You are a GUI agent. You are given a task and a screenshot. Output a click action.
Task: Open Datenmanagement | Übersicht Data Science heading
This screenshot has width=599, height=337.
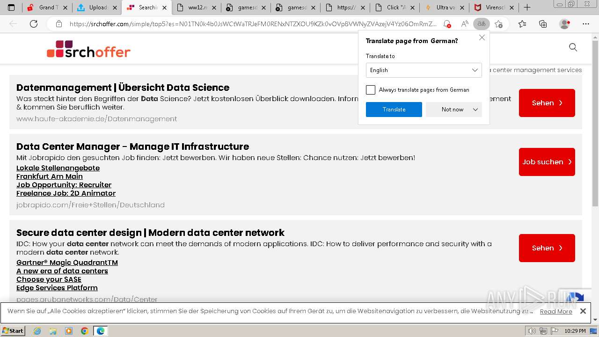(123, 88)
